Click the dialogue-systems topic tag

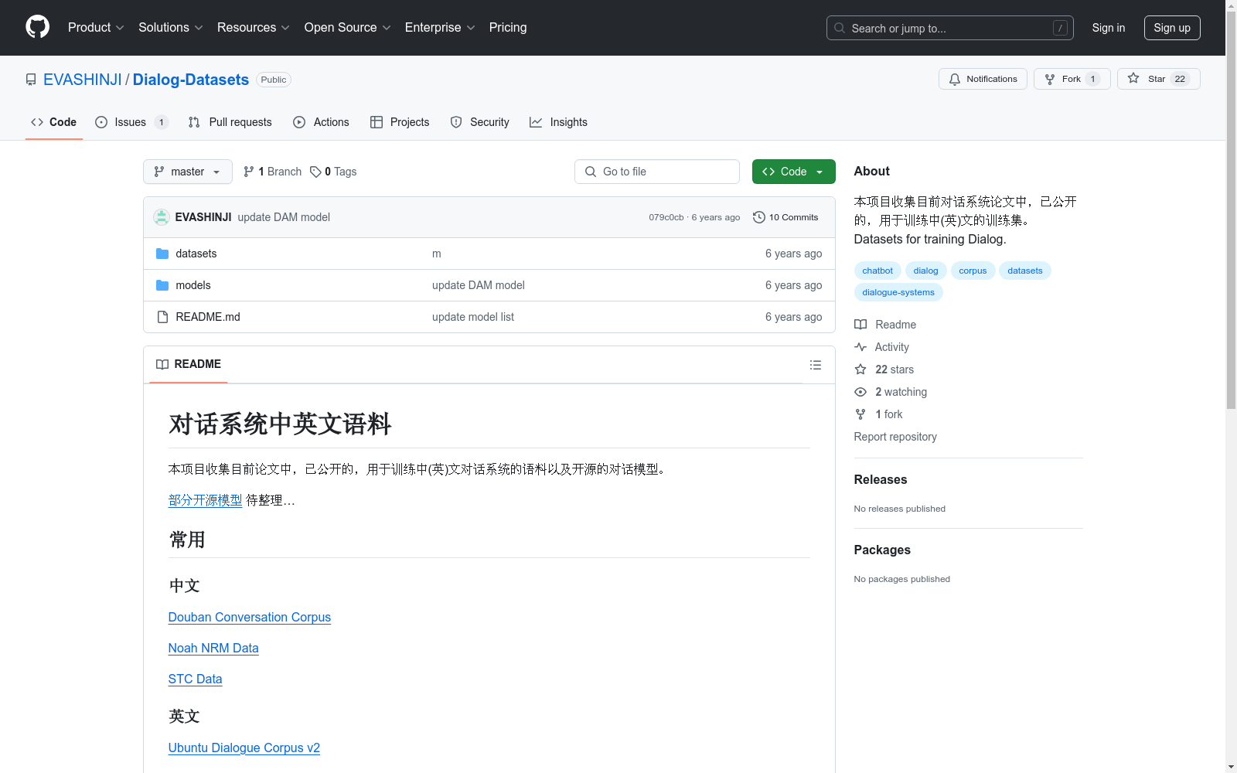click(898, 292)
